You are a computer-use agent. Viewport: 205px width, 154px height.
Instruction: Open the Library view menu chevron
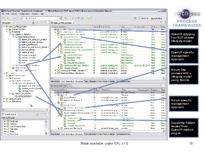coord(41,23)
